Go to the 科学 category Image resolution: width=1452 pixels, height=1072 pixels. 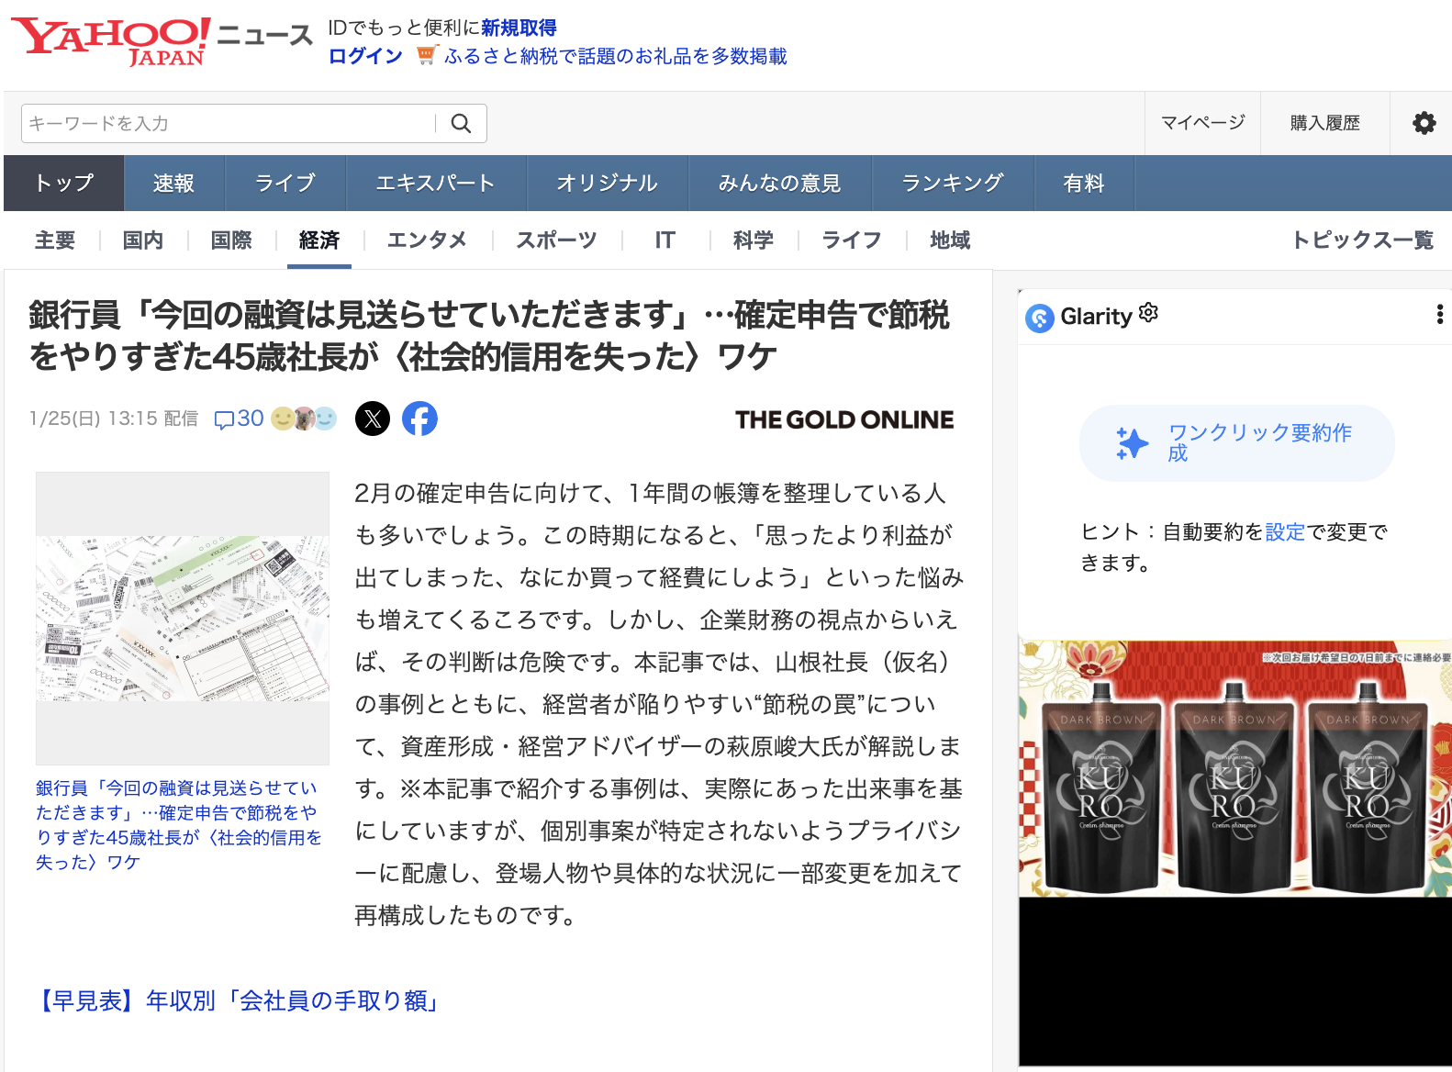point(754,240)
